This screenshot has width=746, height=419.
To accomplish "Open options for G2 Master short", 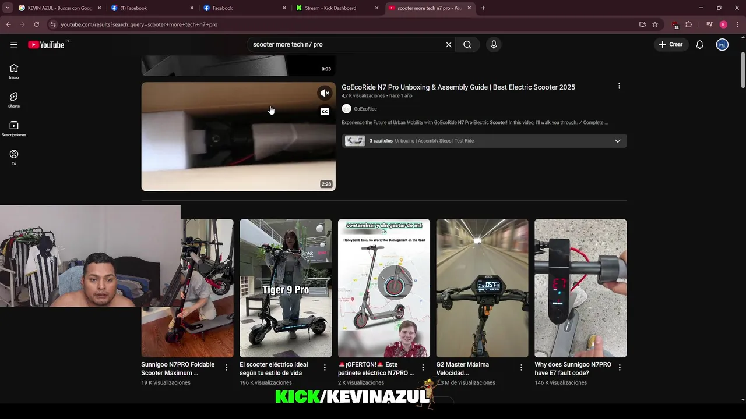I will (x=521, y=367).
